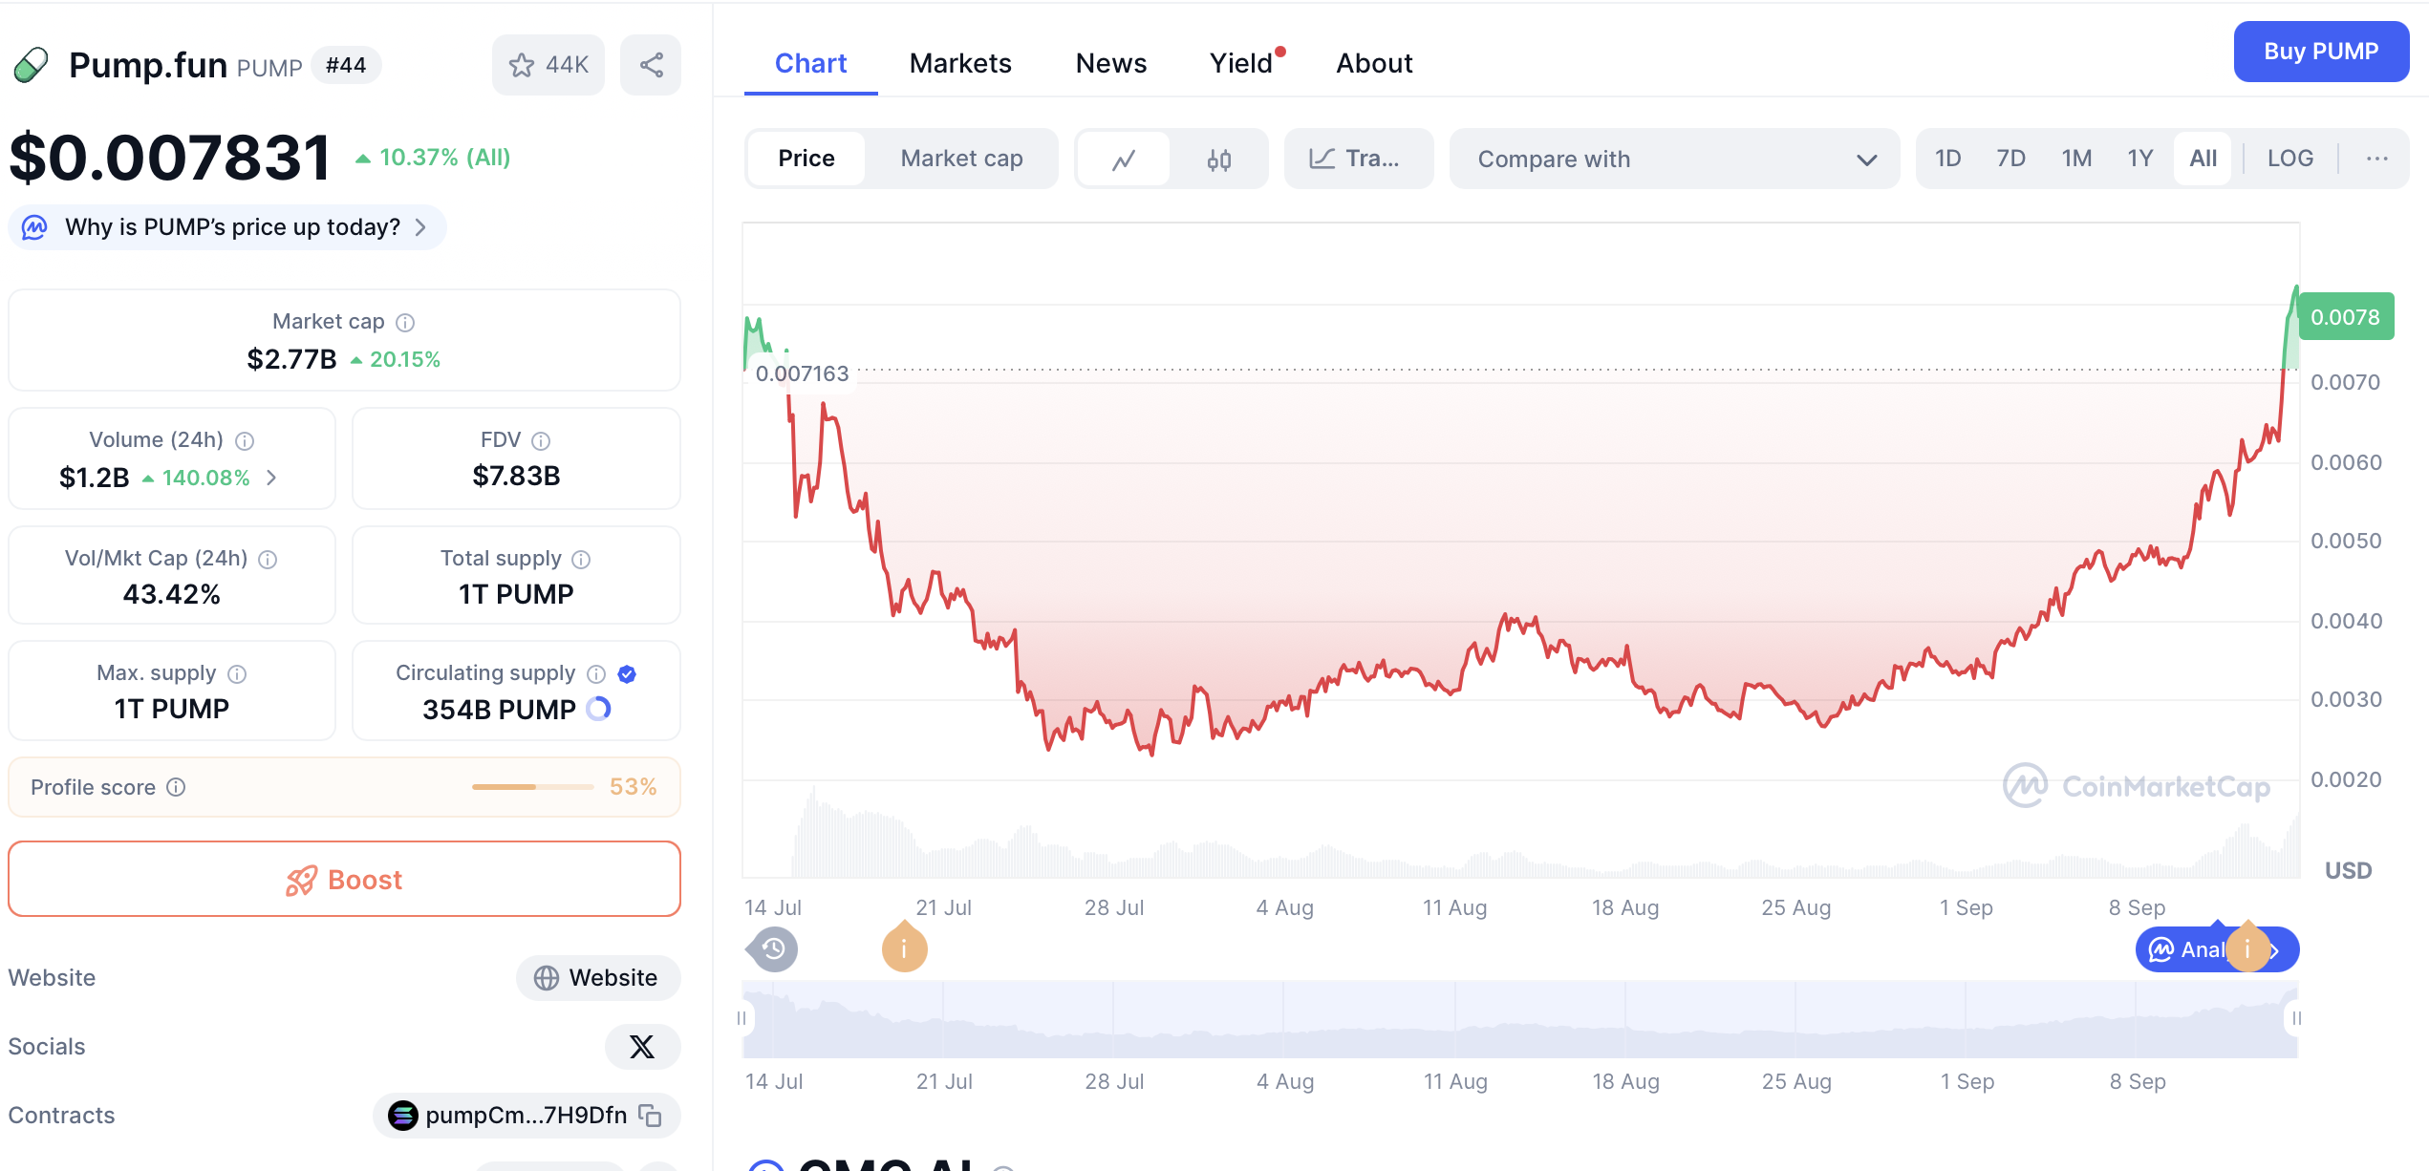Switch to the Chart tab

tap(810, 63)
